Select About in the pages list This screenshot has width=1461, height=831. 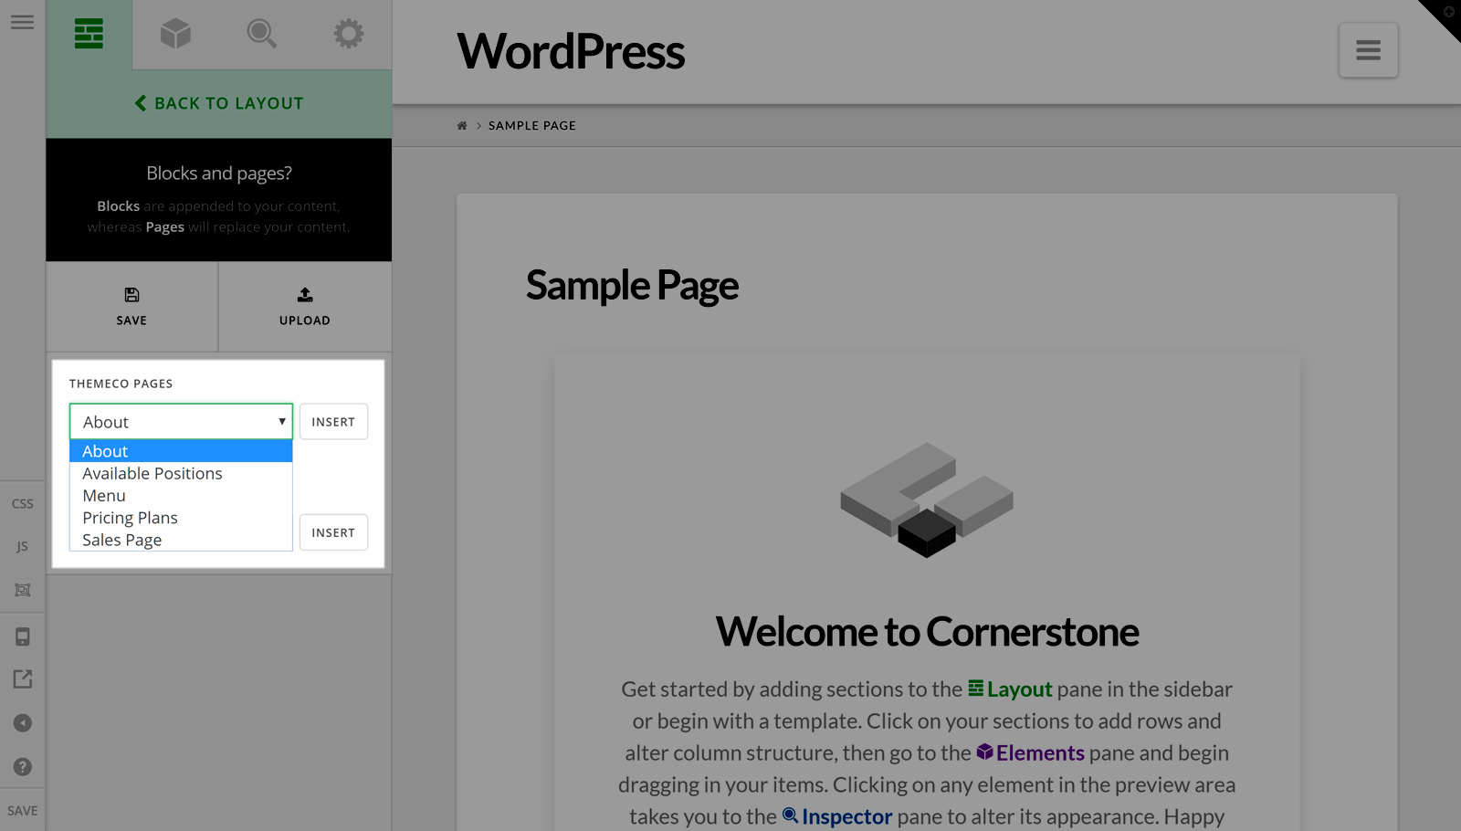click(x=181, y=451)
